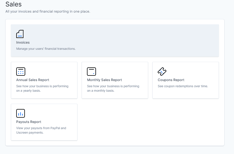This screenshot has height=154, width=234.
Task: Click the "on a monthly basis" description text
Action: coord(101,91)
